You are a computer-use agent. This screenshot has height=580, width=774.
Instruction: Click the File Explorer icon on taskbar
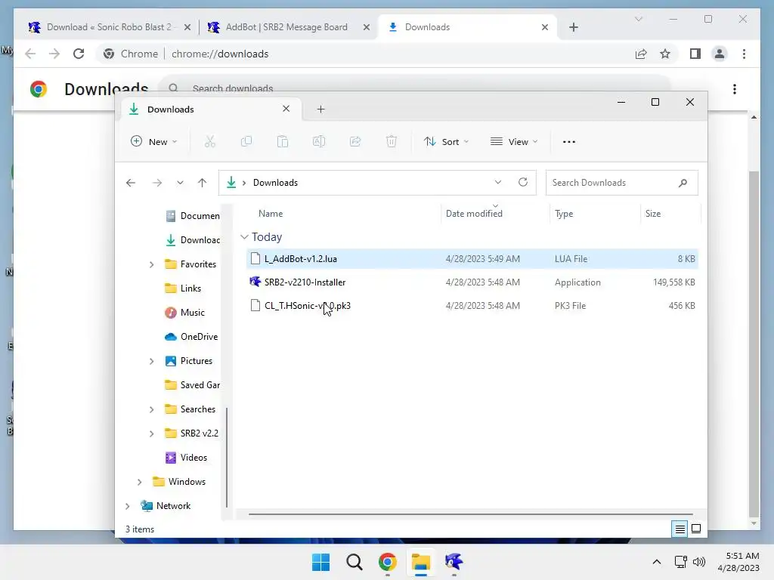420,562
